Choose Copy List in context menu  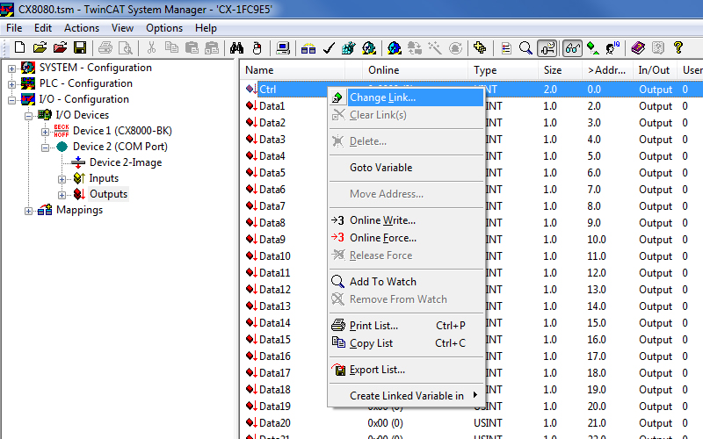406,343
